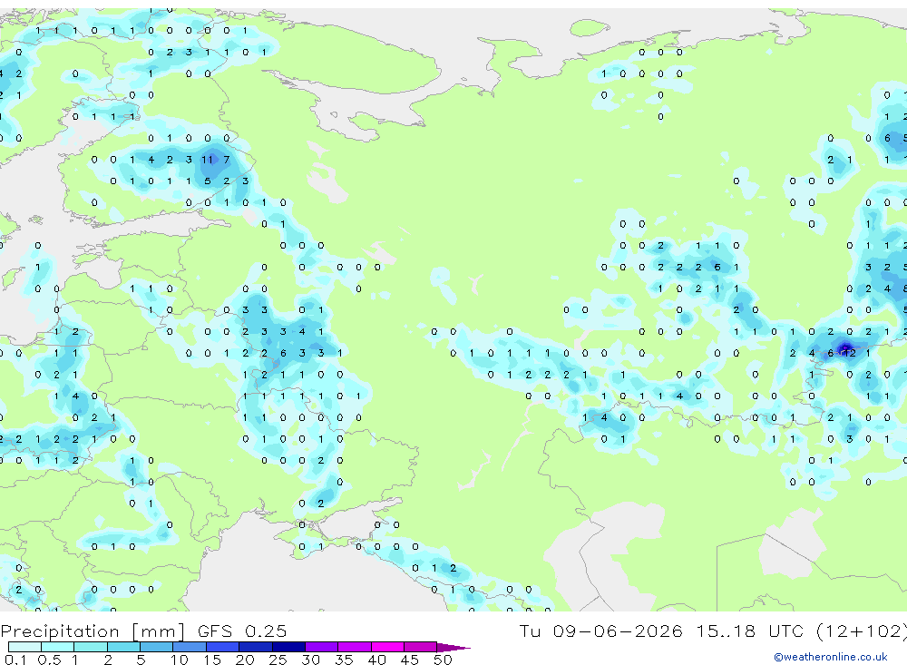Click the legend scale label "0.1"
This screenshot has height=665, width=907.
click(x=15, y=660)
